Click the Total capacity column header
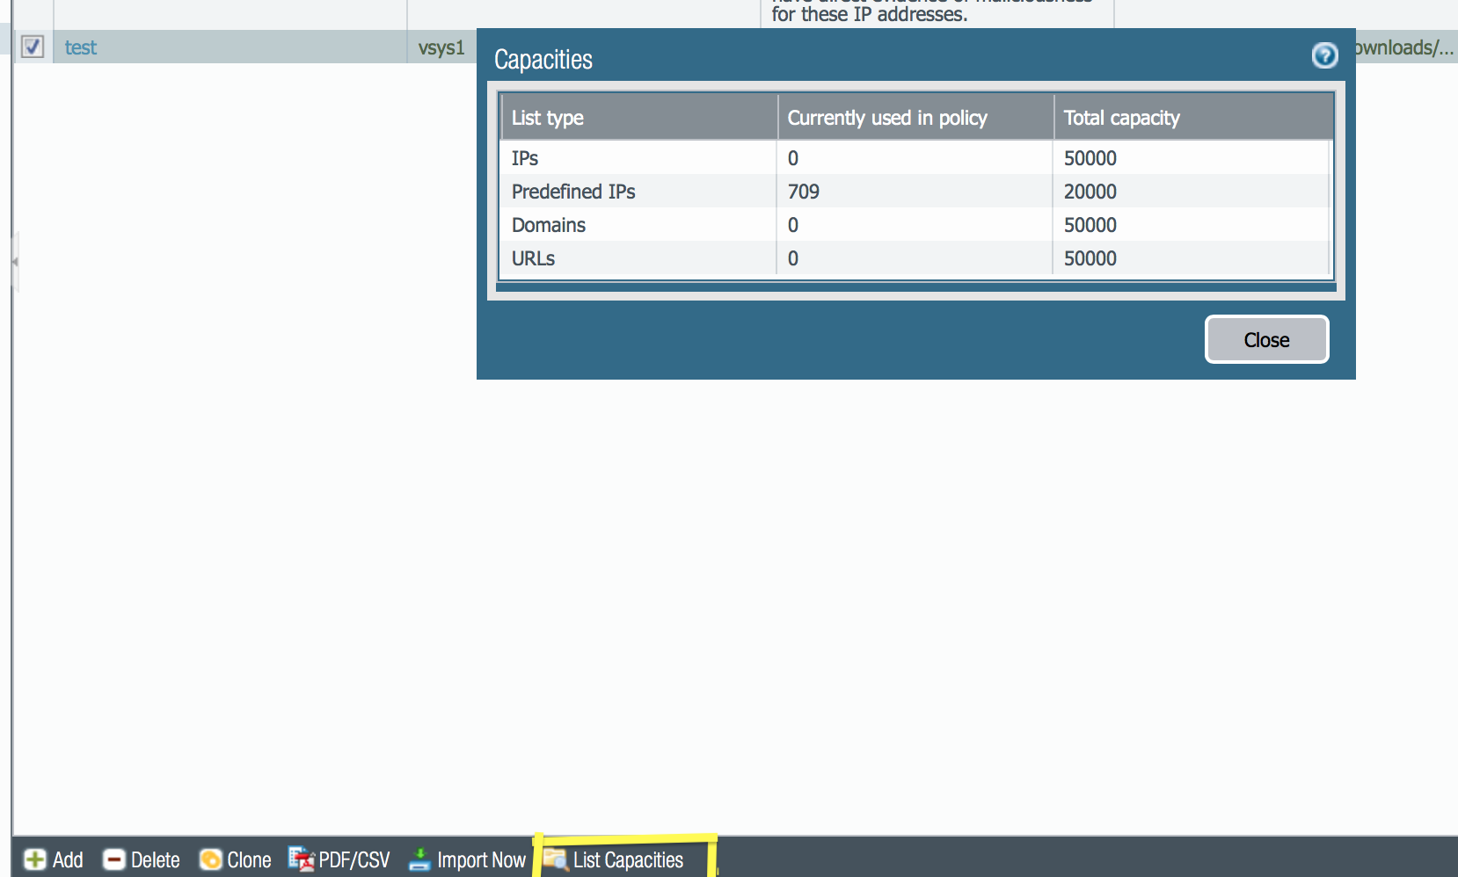Image resolution: width=1458 pixels, height=877 pixels. click(x=1121, y=117)
